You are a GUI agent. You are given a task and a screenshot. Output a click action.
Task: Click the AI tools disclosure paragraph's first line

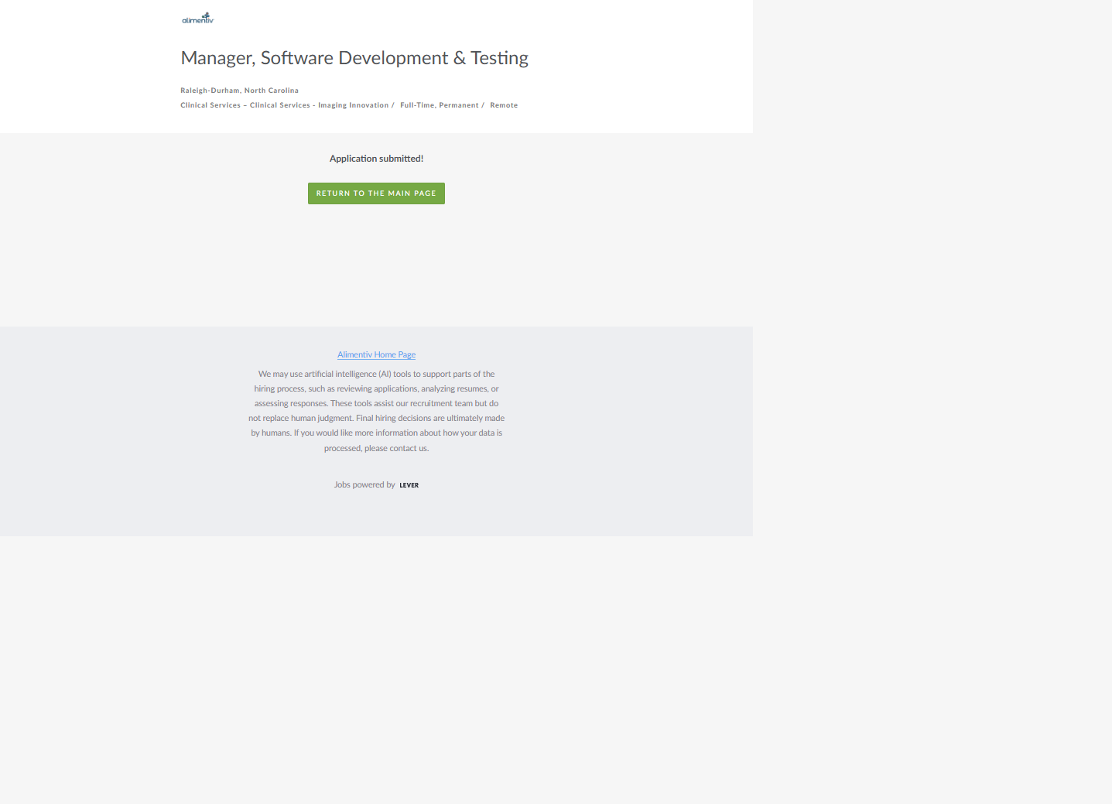point(376,374)
